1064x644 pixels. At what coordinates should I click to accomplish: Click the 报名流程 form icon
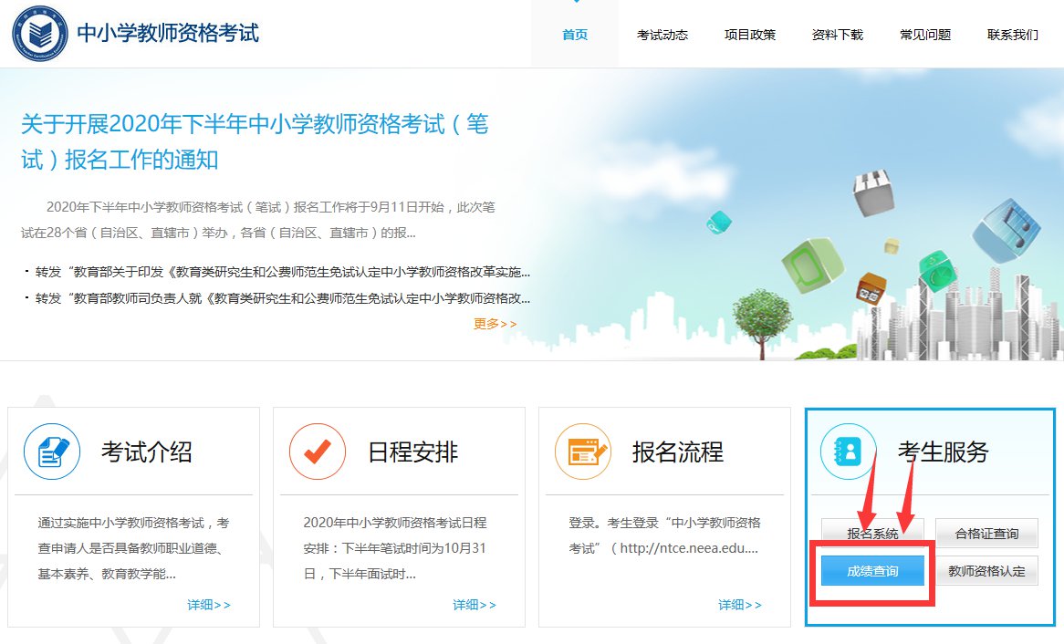point(583,452)
